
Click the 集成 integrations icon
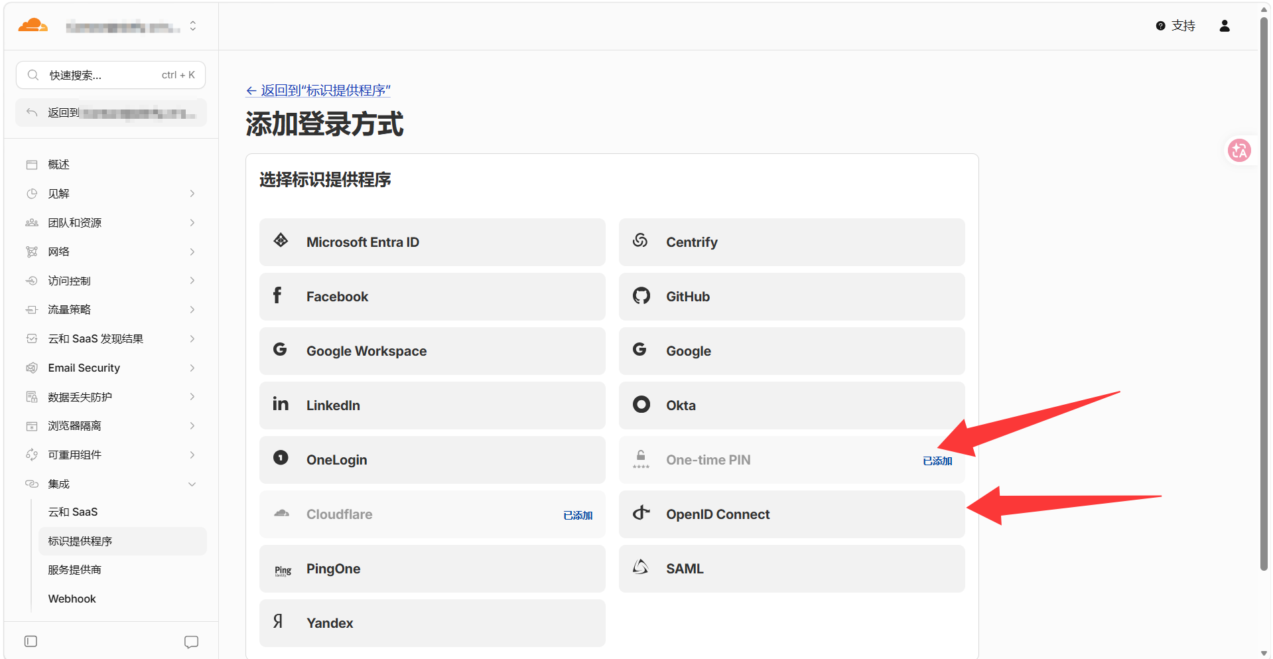pos(32,484)
